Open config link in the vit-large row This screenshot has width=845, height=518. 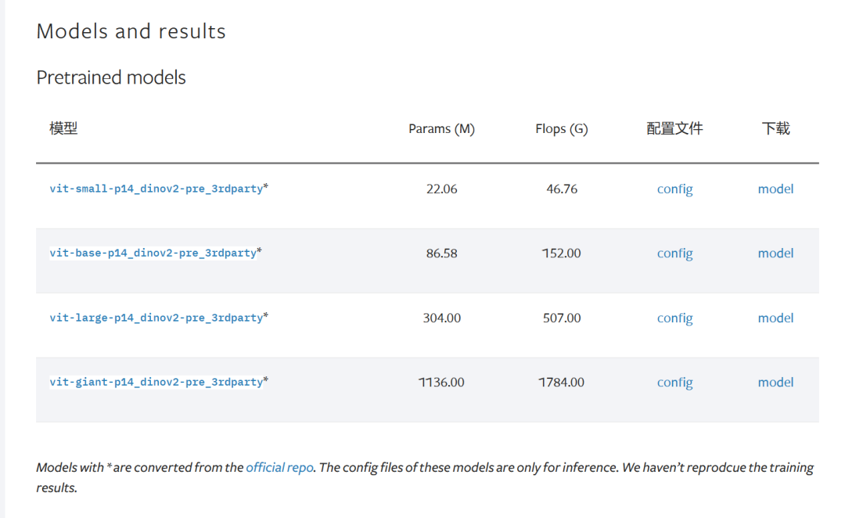pos(674,318)
